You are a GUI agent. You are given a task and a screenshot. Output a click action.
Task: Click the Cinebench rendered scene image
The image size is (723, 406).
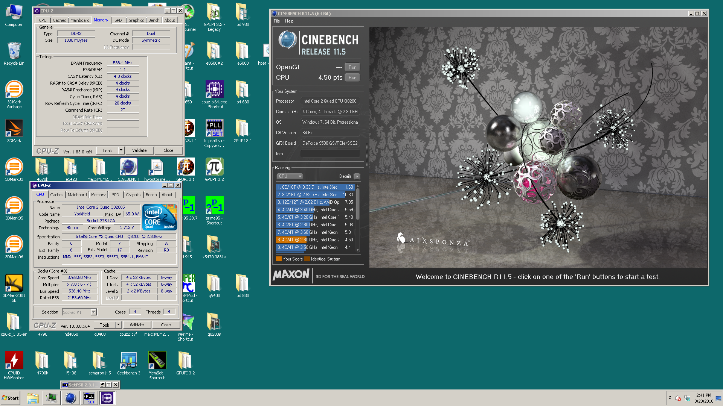(x=538, y=147)
